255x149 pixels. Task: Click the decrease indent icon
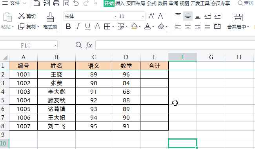coord(208,16)
